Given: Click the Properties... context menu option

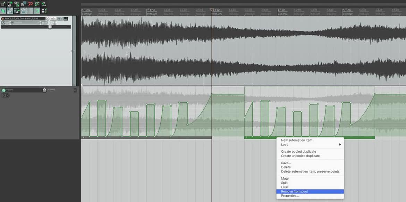Looking at the screenshot, I should pos(290,196).
